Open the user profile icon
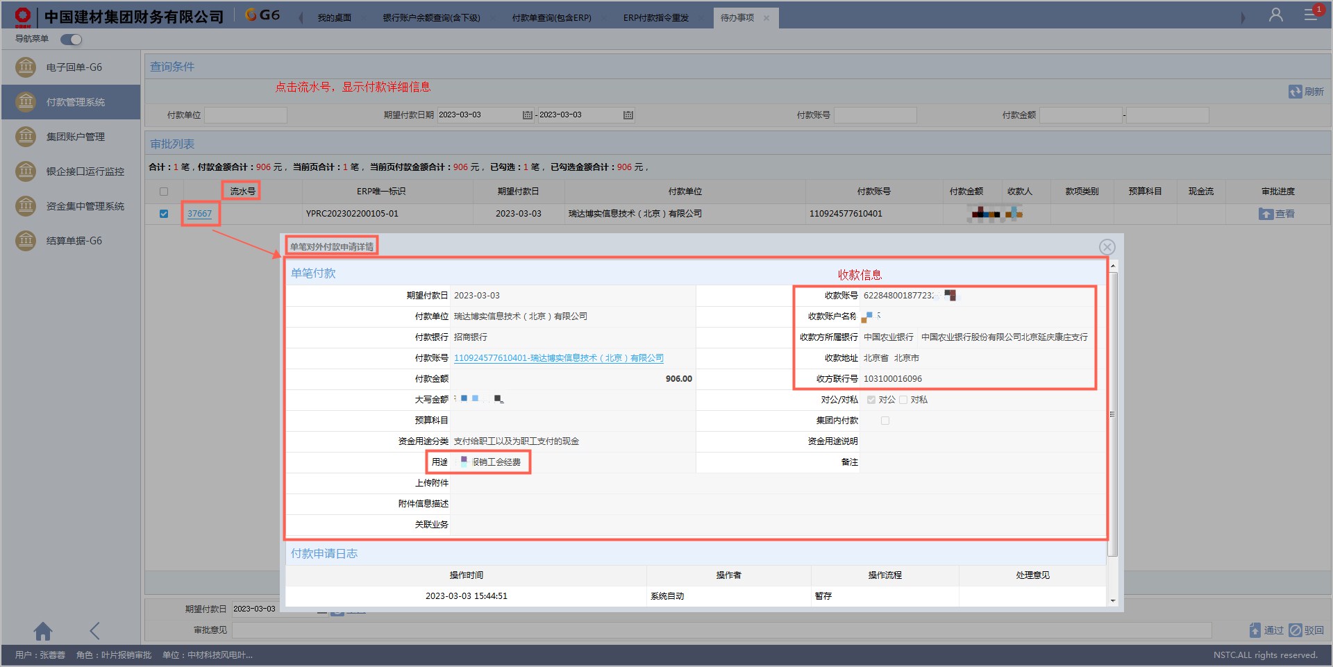 click(1276, 15)
